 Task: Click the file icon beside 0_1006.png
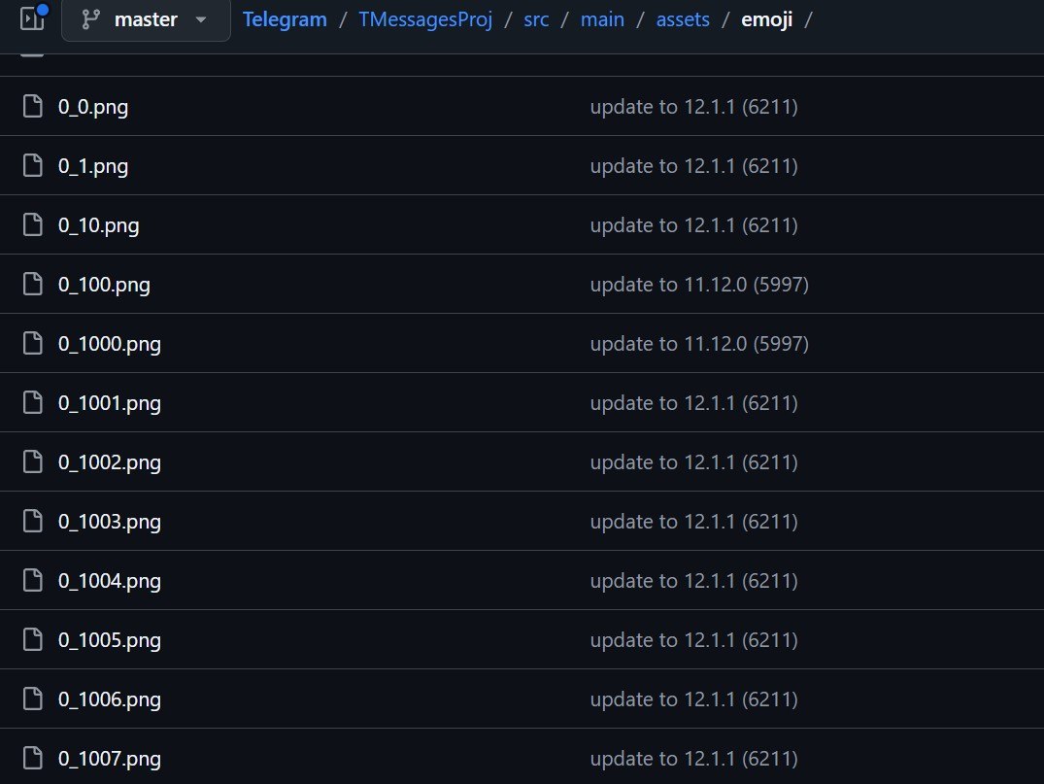[33, 699]
